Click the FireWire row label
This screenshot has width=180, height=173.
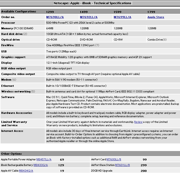pos(8,45)
